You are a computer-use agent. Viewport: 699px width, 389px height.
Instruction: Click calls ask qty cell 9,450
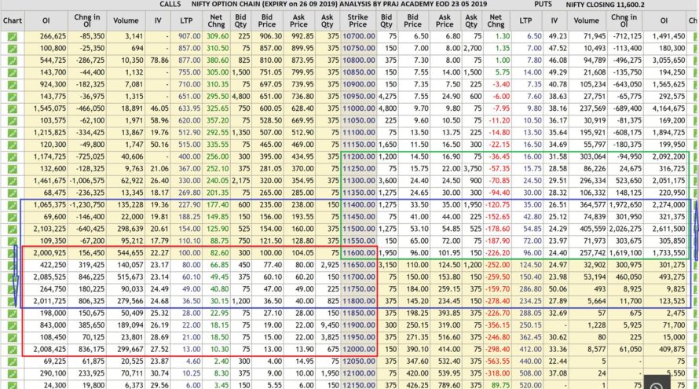[x=330, y=325]
